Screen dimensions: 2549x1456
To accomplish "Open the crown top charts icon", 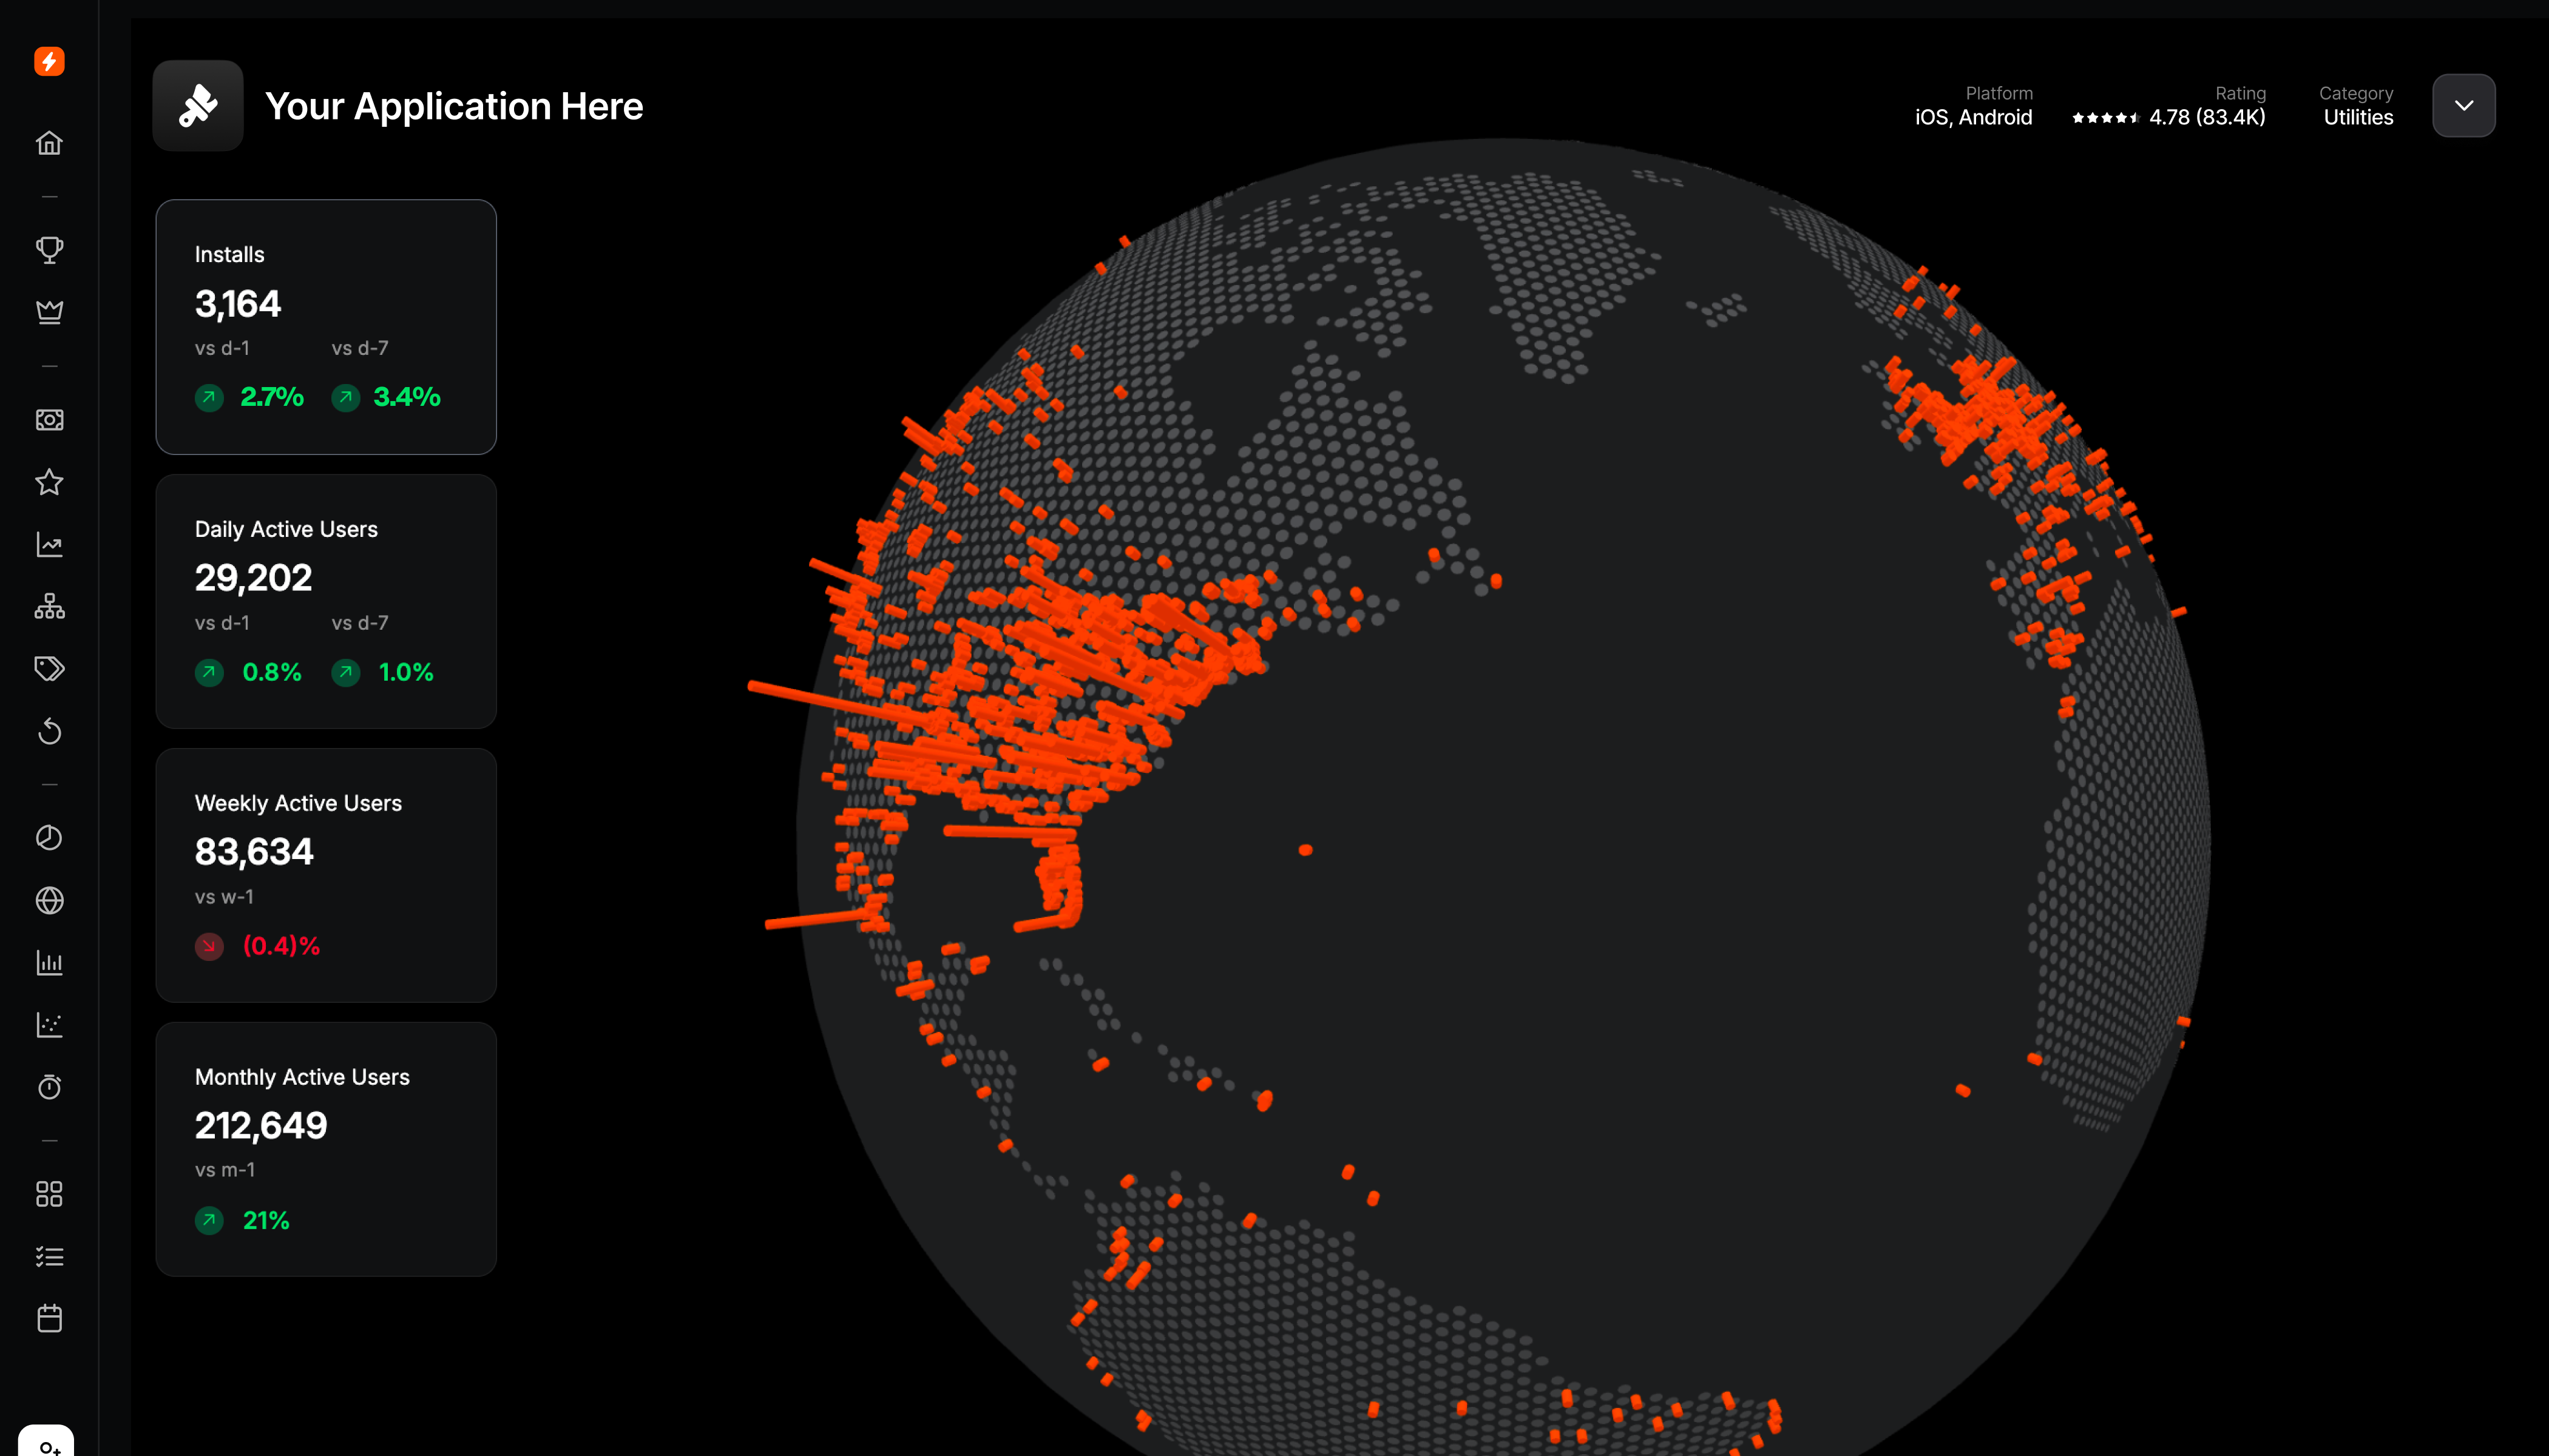I will pyautogui.click(x=49, y=311).
